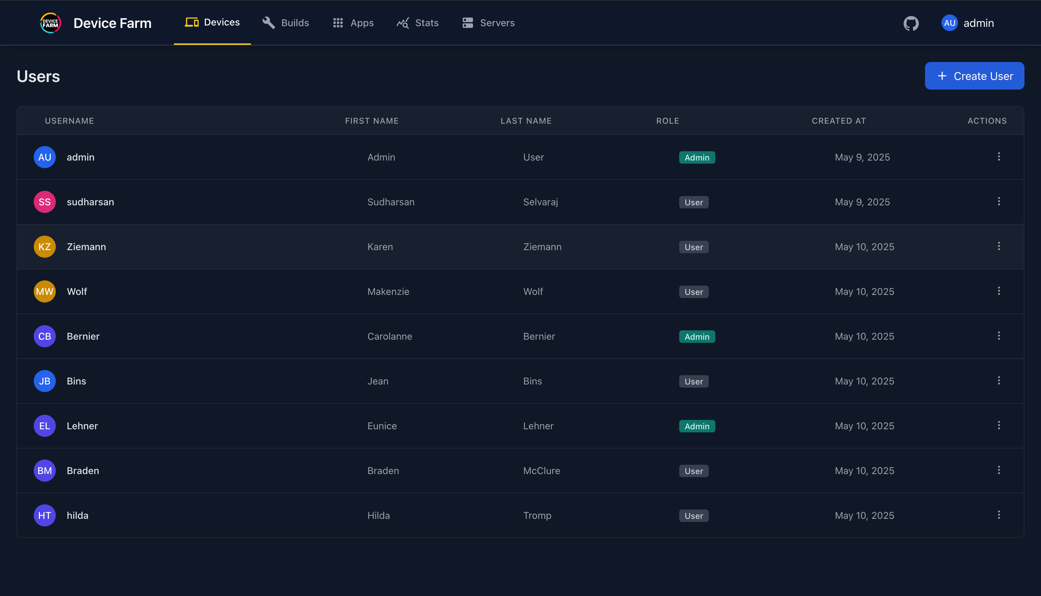1041x596 pixels.
Task: Expand the three-dot menu for Braden
Action: pyautogui.click(x=998, y=470)
